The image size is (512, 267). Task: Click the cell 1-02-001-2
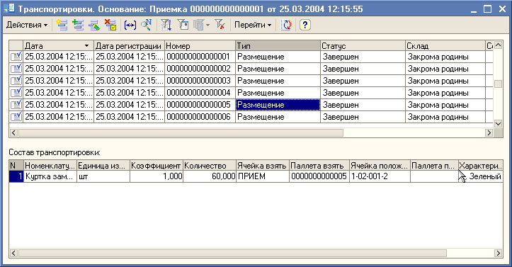(380, 176)
